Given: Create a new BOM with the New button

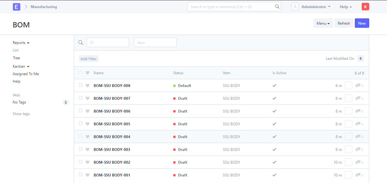Looking at the screenshot, I should pyautogui.click(x=362, y=23).
